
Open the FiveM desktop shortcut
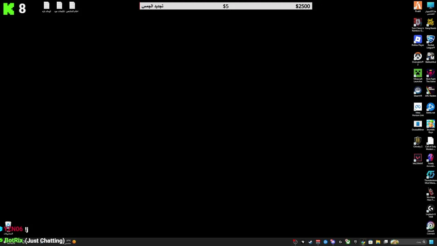[418, 7]
